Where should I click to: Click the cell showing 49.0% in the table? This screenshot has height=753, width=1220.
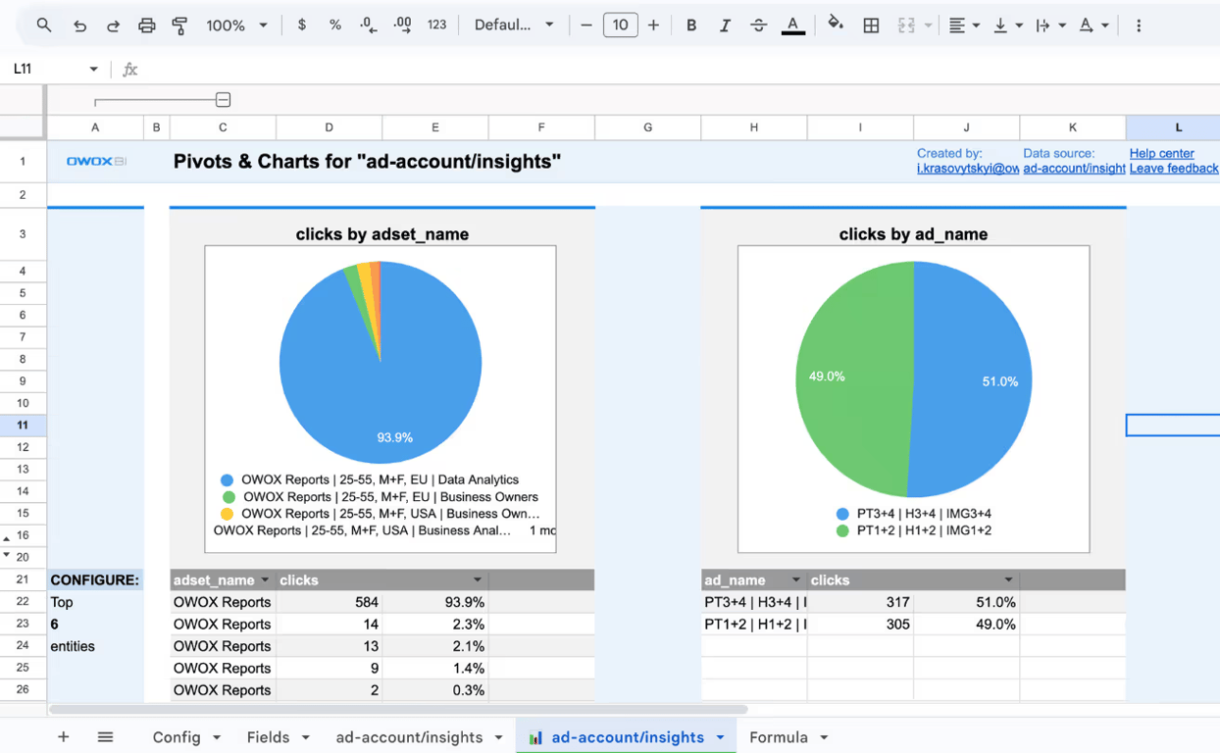click(x=967, y=625)
